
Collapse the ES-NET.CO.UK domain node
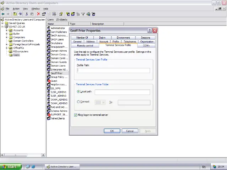tap(2, 27)
